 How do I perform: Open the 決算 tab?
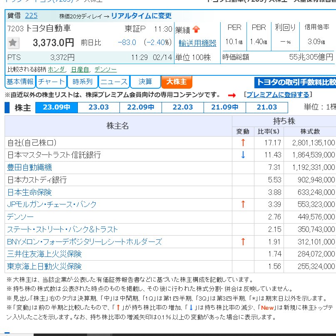click(145, 82)
